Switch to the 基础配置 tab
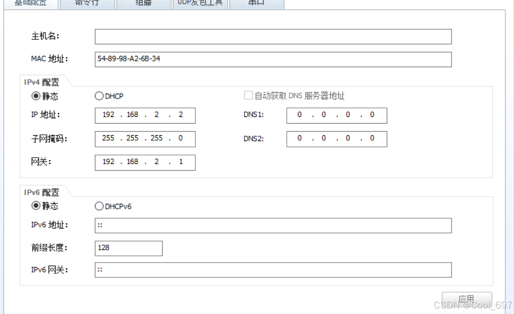Viewport: 514px width, 314px height. tap(31, 4)
